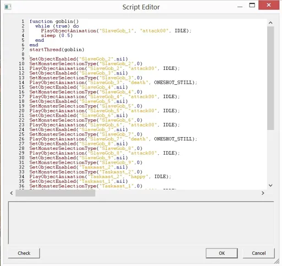This screenshot has width=282, height=266.
Task: Click inside the empty output message box
Action: [x=141, y=222]
